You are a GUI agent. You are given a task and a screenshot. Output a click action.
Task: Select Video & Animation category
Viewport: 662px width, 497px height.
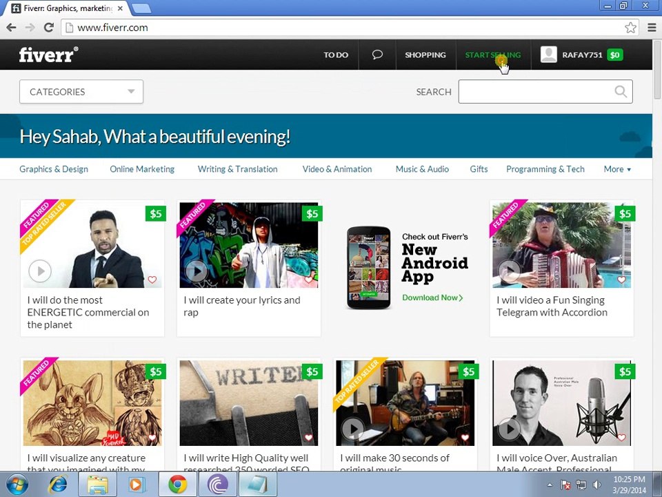pyautogui.click(x=337, y=169)
